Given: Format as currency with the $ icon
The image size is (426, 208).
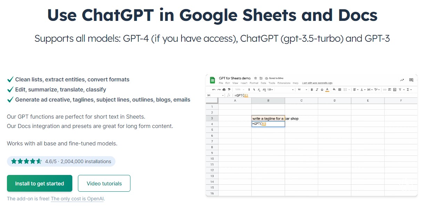Looking at the screenshot, I should point(249,90).
